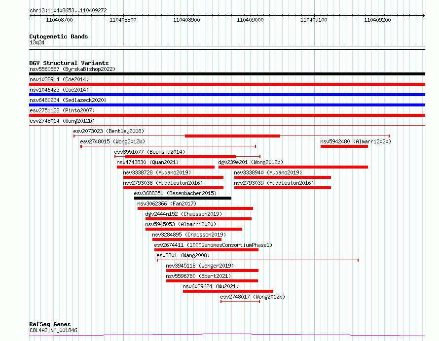This screenshot has height=341, width=439.
Task: Click the chr13:110408653..110409272 coordinates label
Action: pyautogui.click(x=68, y=10)
